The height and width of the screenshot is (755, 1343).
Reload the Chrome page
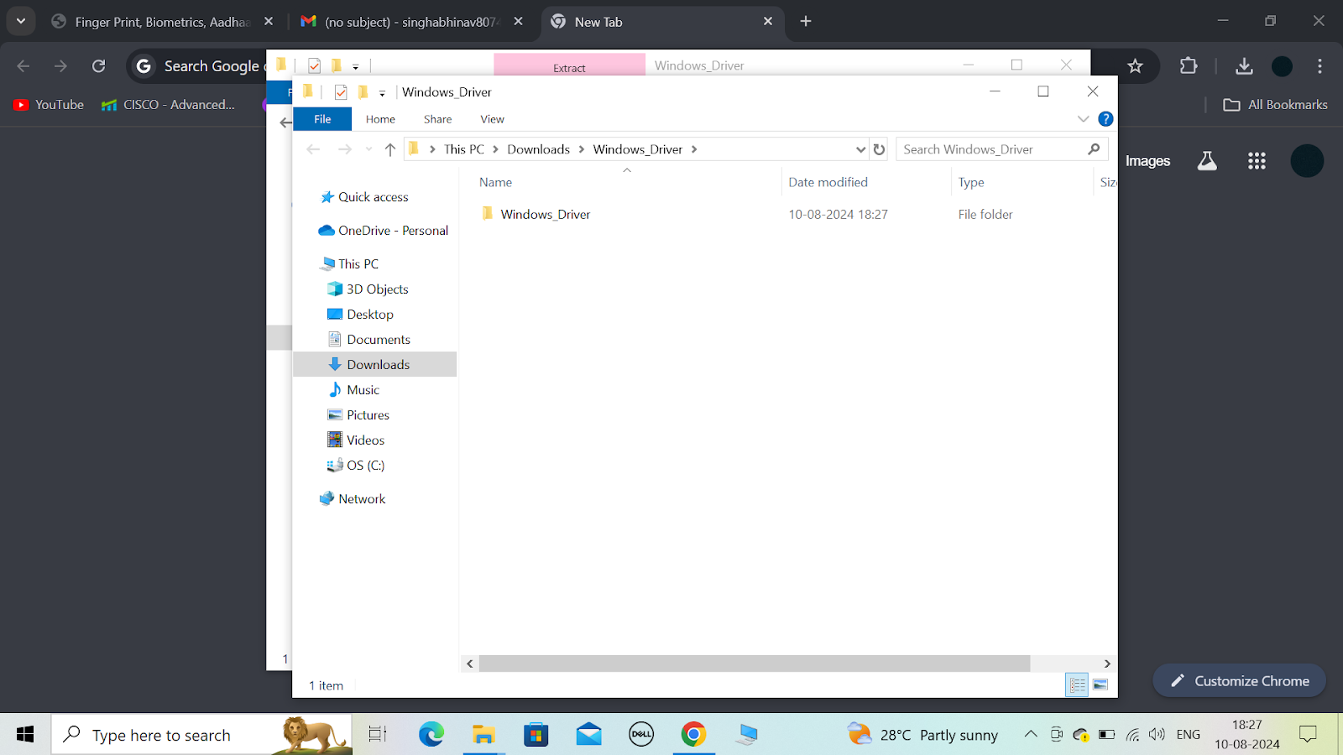click(x=98, y=66)
